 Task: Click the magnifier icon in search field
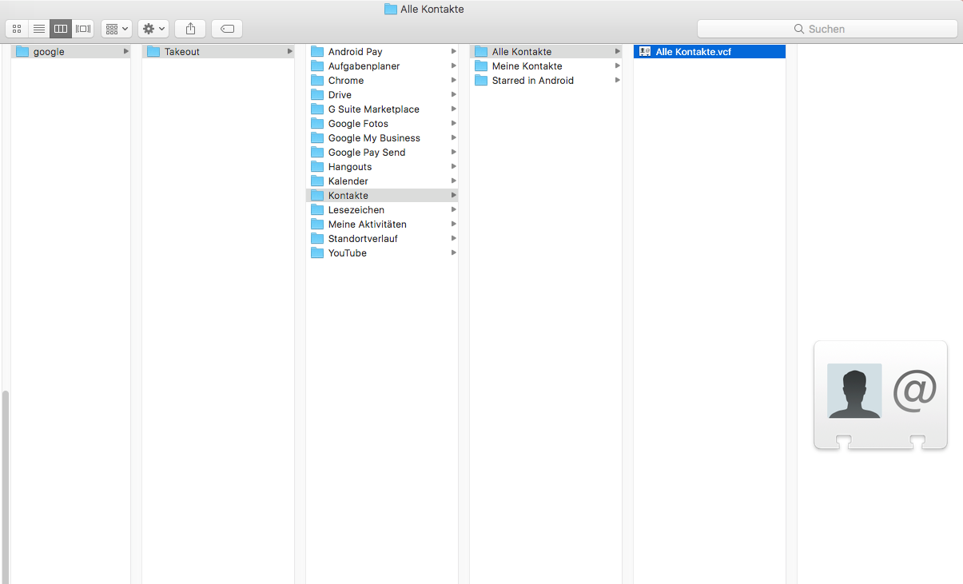pos(799,29)
